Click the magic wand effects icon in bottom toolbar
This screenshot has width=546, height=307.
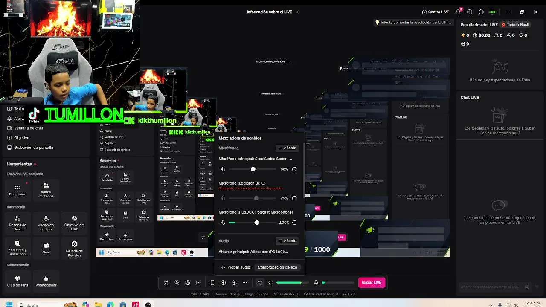[x=166, y=283]
